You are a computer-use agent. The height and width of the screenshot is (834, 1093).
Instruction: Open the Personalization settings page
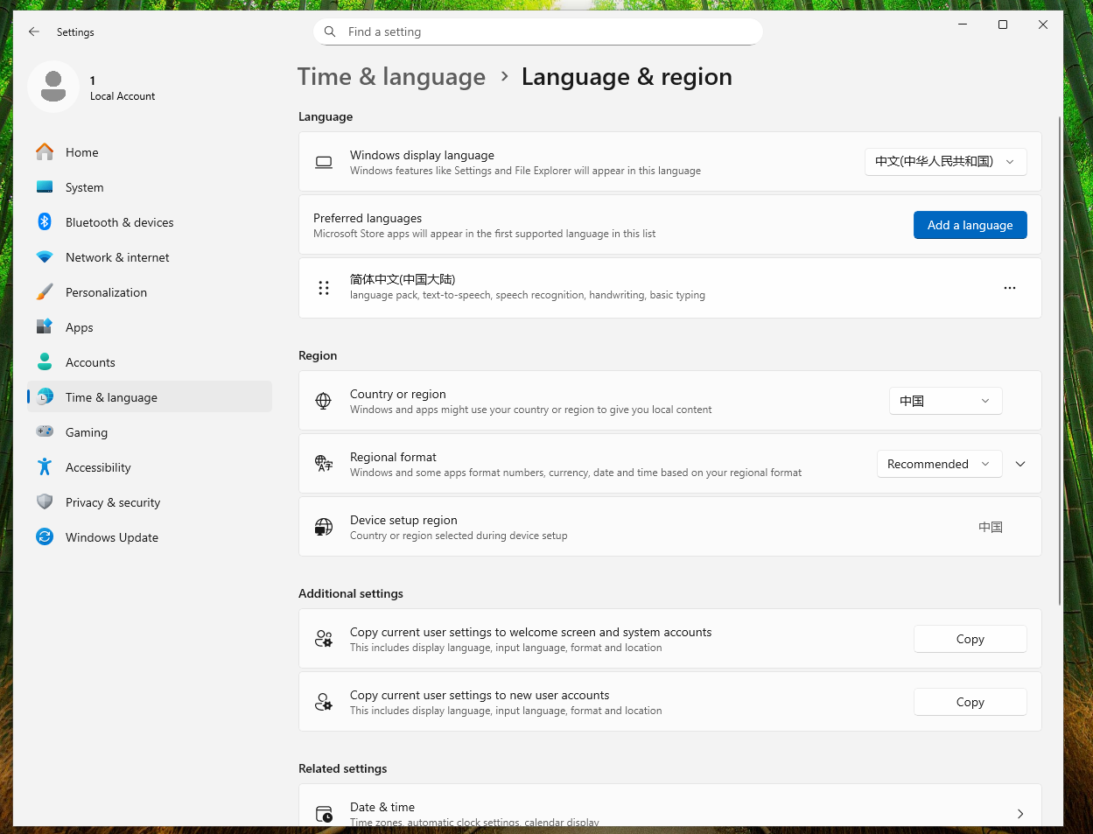point(150,292)
